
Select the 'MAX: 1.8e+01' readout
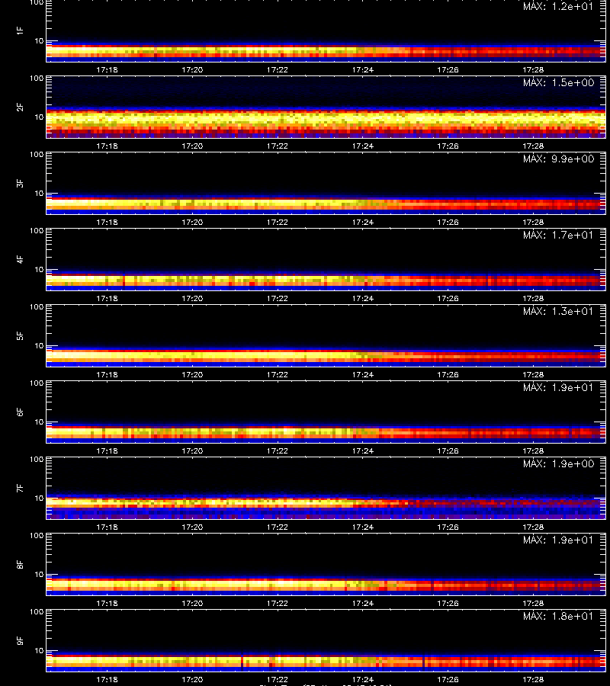pos(558,616)
